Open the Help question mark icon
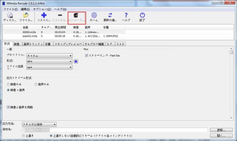 (126, 15)
